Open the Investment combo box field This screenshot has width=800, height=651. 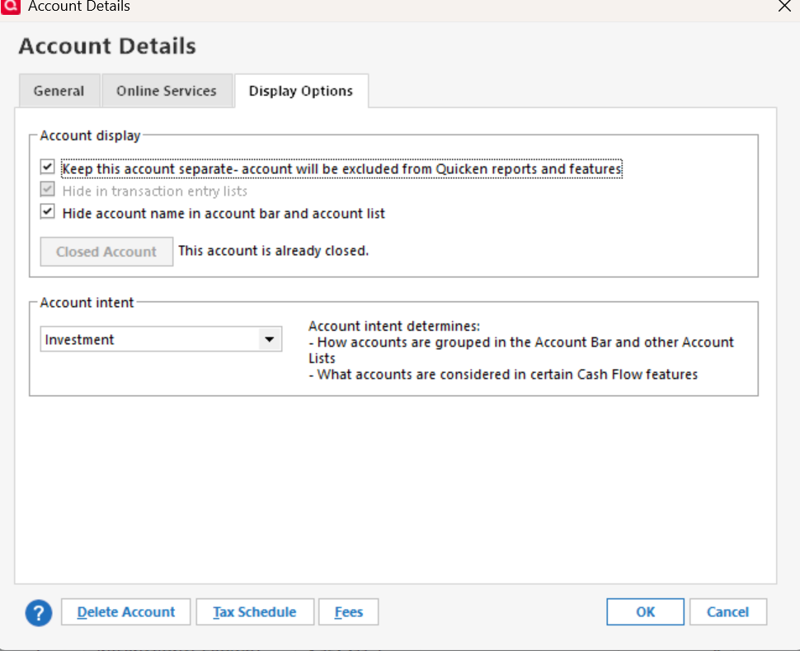click(150, 339)
